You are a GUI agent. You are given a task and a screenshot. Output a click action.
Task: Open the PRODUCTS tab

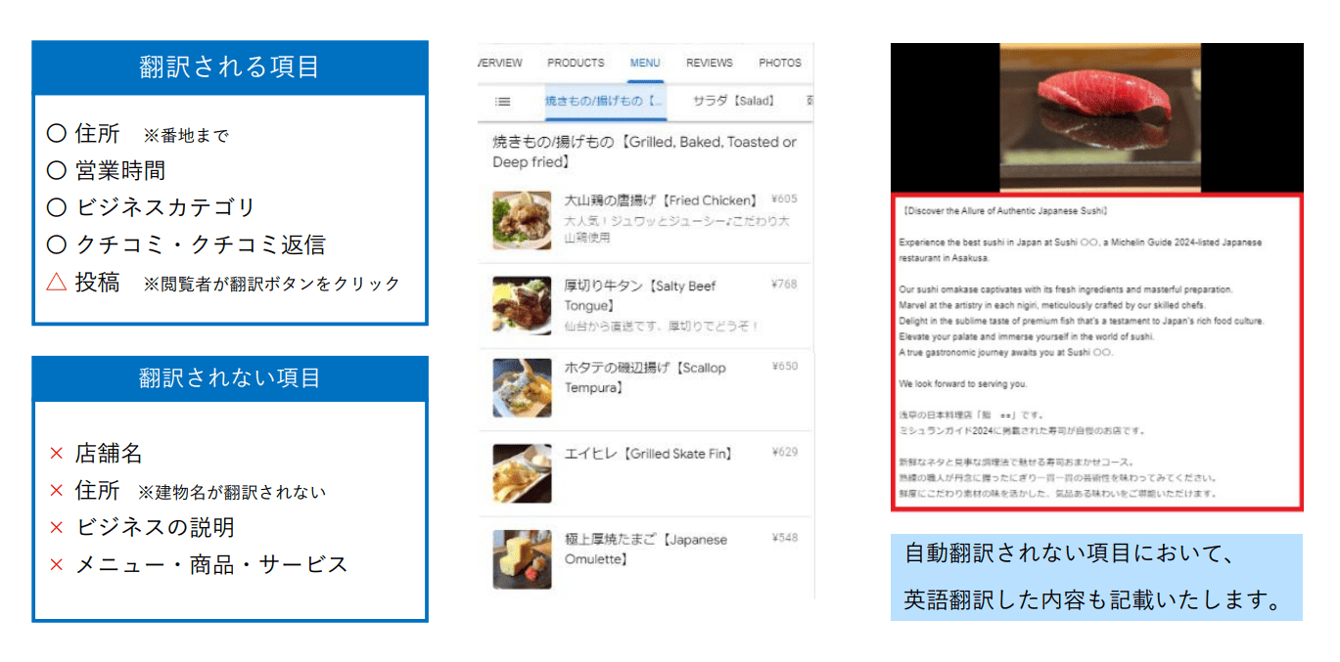[576, 63]
